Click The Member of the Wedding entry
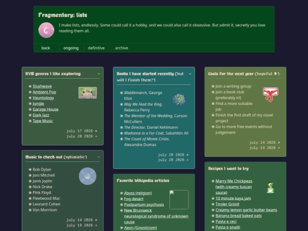Screen dimensions: 308x231 (156, 119)
